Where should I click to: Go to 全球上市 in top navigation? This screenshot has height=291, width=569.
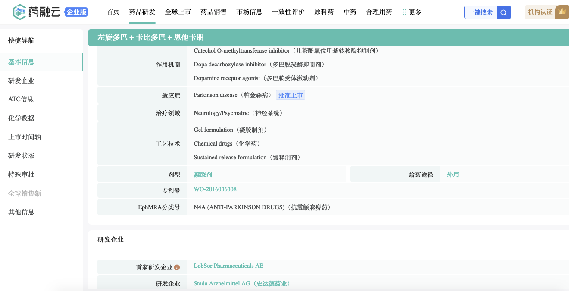(178, 12)
